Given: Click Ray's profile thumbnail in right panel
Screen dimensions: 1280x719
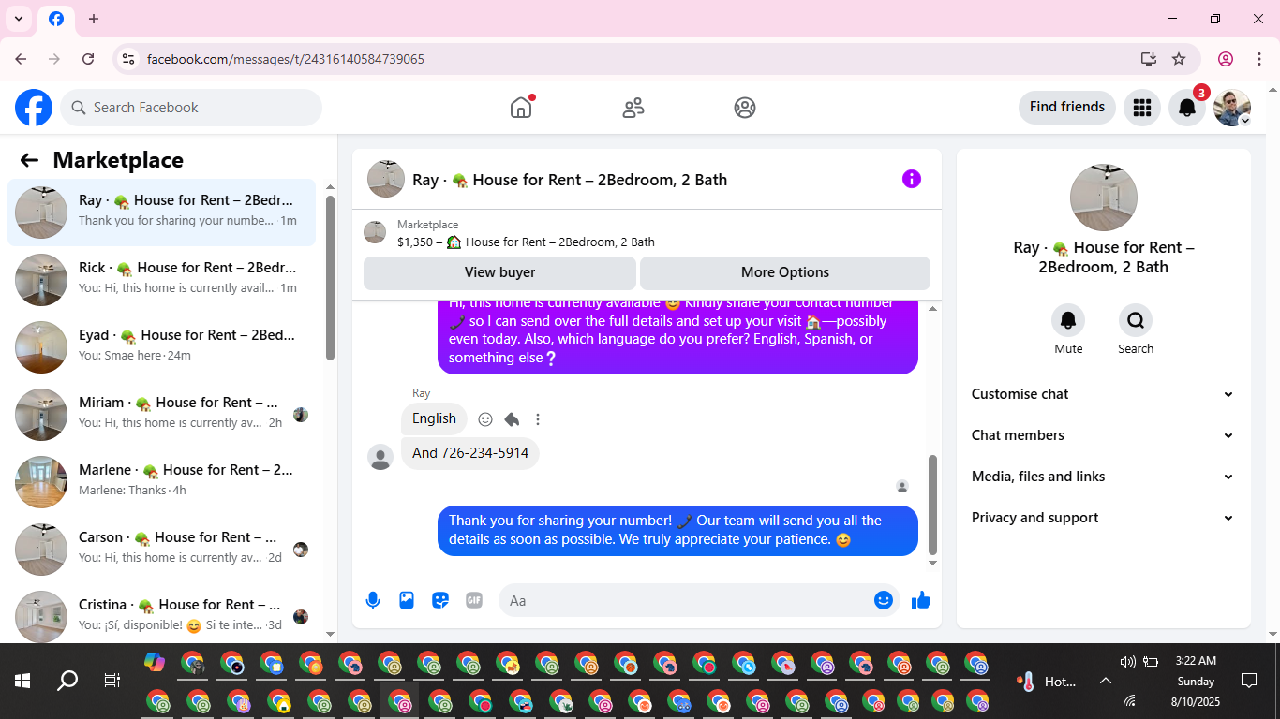Looking at the screenshot, I should [x=1104, y=198].
